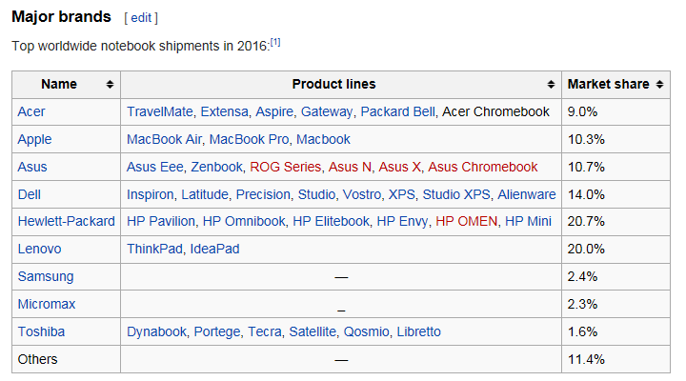Image resolution: width=686 pixels, height=381 pixels.
Task: Sort table by Market share arrows
Action: click(659, 85)
